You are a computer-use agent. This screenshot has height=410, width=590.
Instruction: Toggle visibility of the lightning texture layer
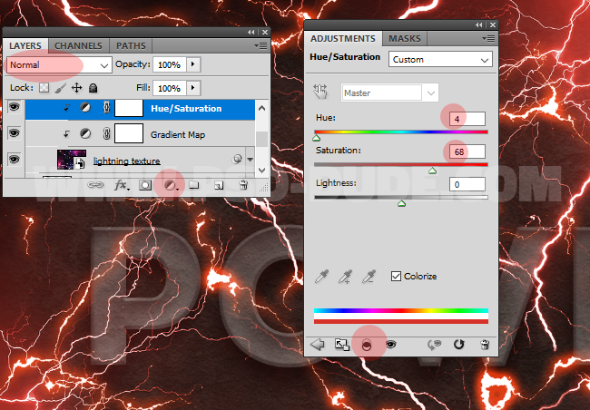[14, 159]
